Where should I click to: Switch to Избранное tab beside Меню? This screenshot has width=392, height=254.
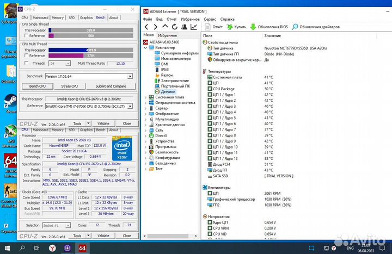(x=168, y=35)
